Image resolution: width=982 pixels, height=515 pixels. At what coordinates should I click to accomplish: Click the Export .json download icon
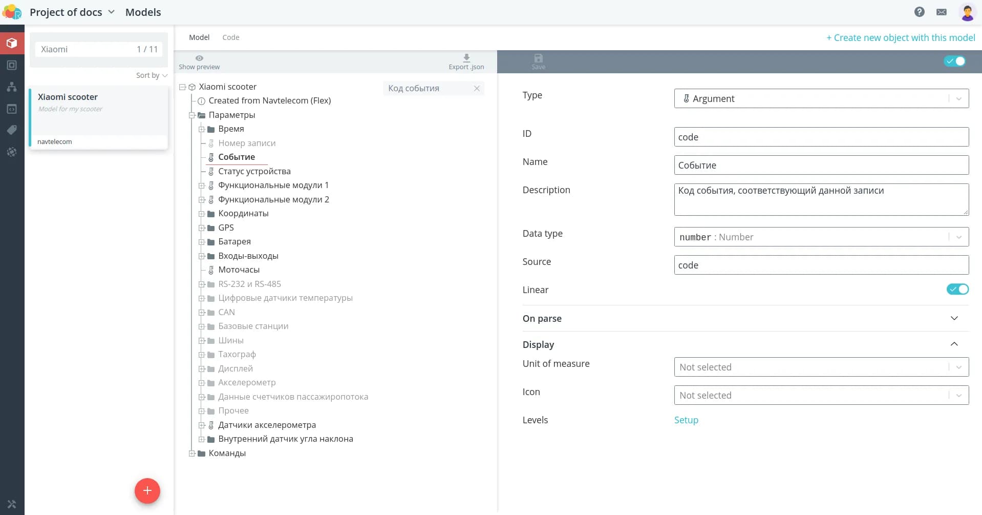(466, 58)
